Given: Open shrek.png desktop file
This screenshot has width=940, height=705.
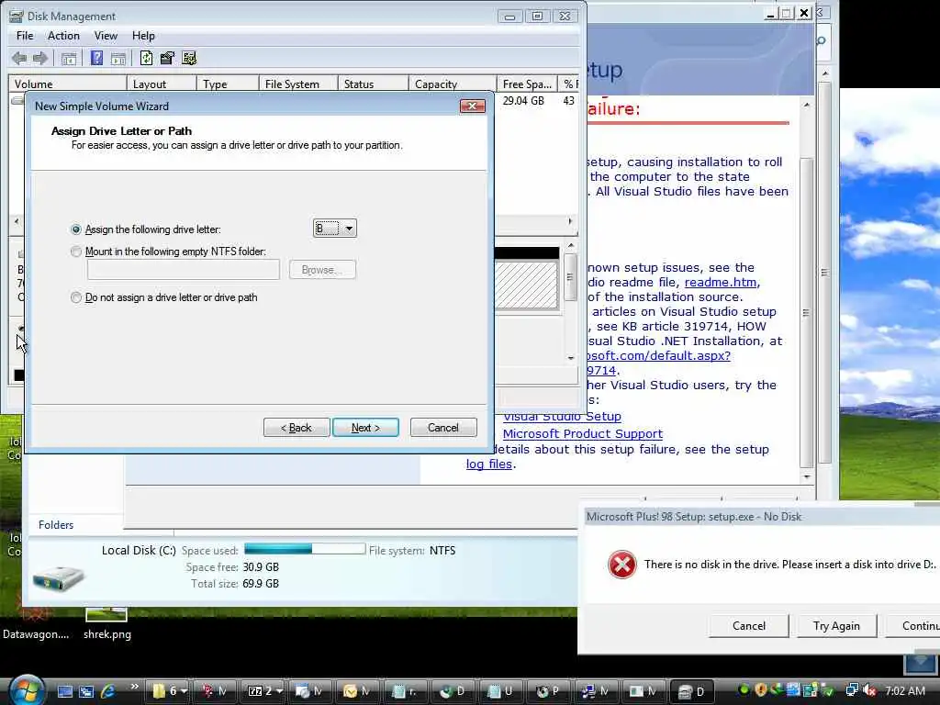Looking at the screenshot, I should pyautogui.click(x=106, y=623).
